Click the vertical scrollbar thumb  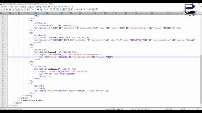[x=201, y=79]
